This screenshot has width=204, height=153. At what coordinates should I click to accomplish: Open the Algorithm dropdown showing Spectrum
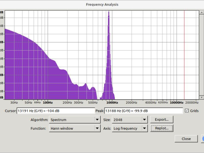(75, 119)
